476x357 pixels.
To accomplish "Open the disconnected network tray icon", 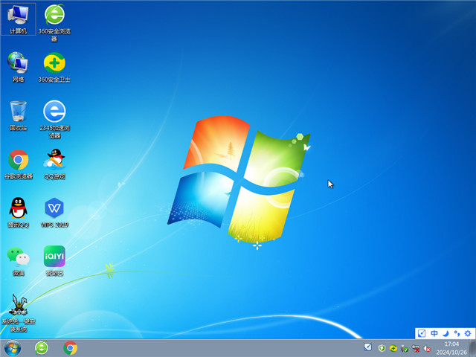I will point(416,349).
